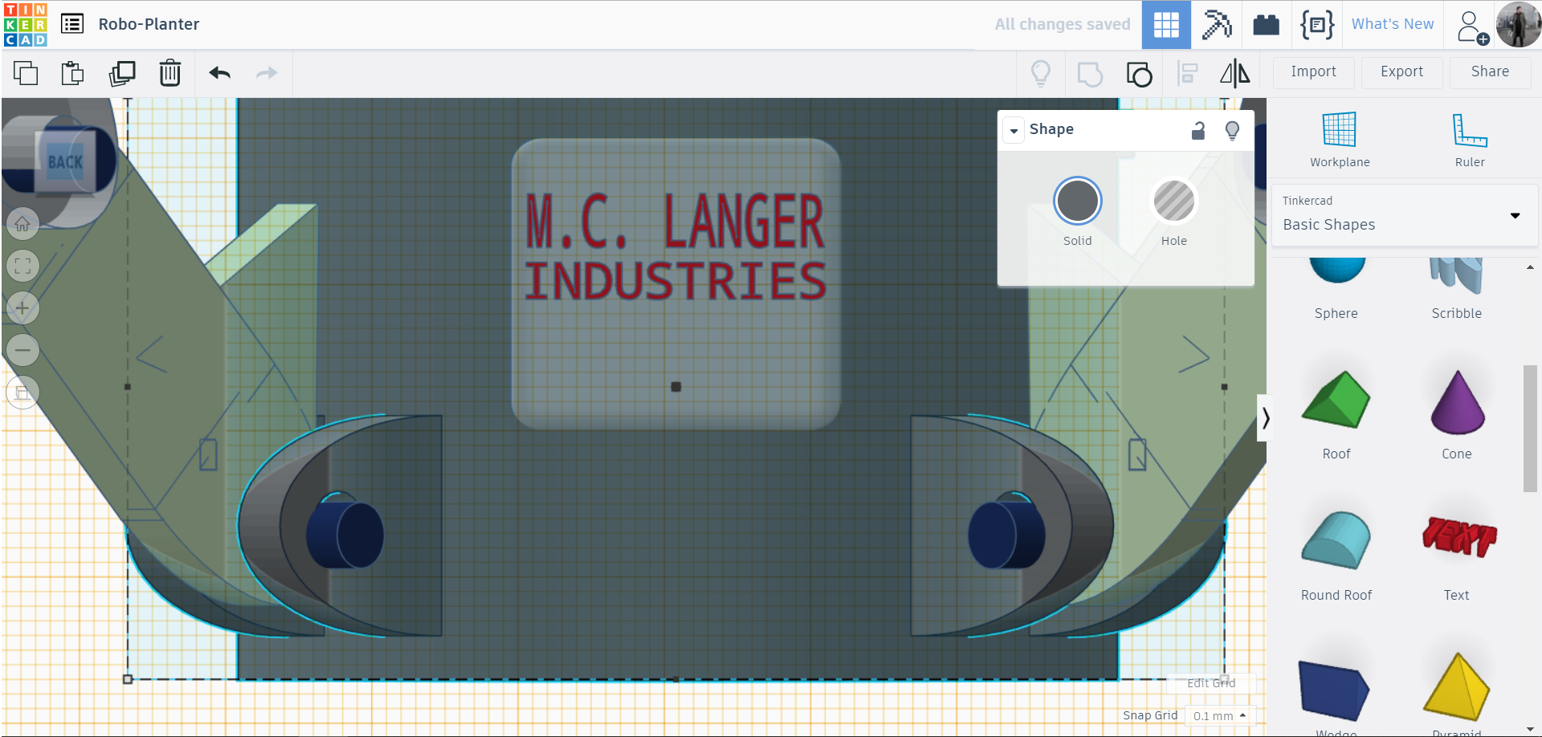The width and height of the screenshot is (1542, 737).
Task: Toggle Show All lightbulb in toolbar
Action: pos(1041,74)
